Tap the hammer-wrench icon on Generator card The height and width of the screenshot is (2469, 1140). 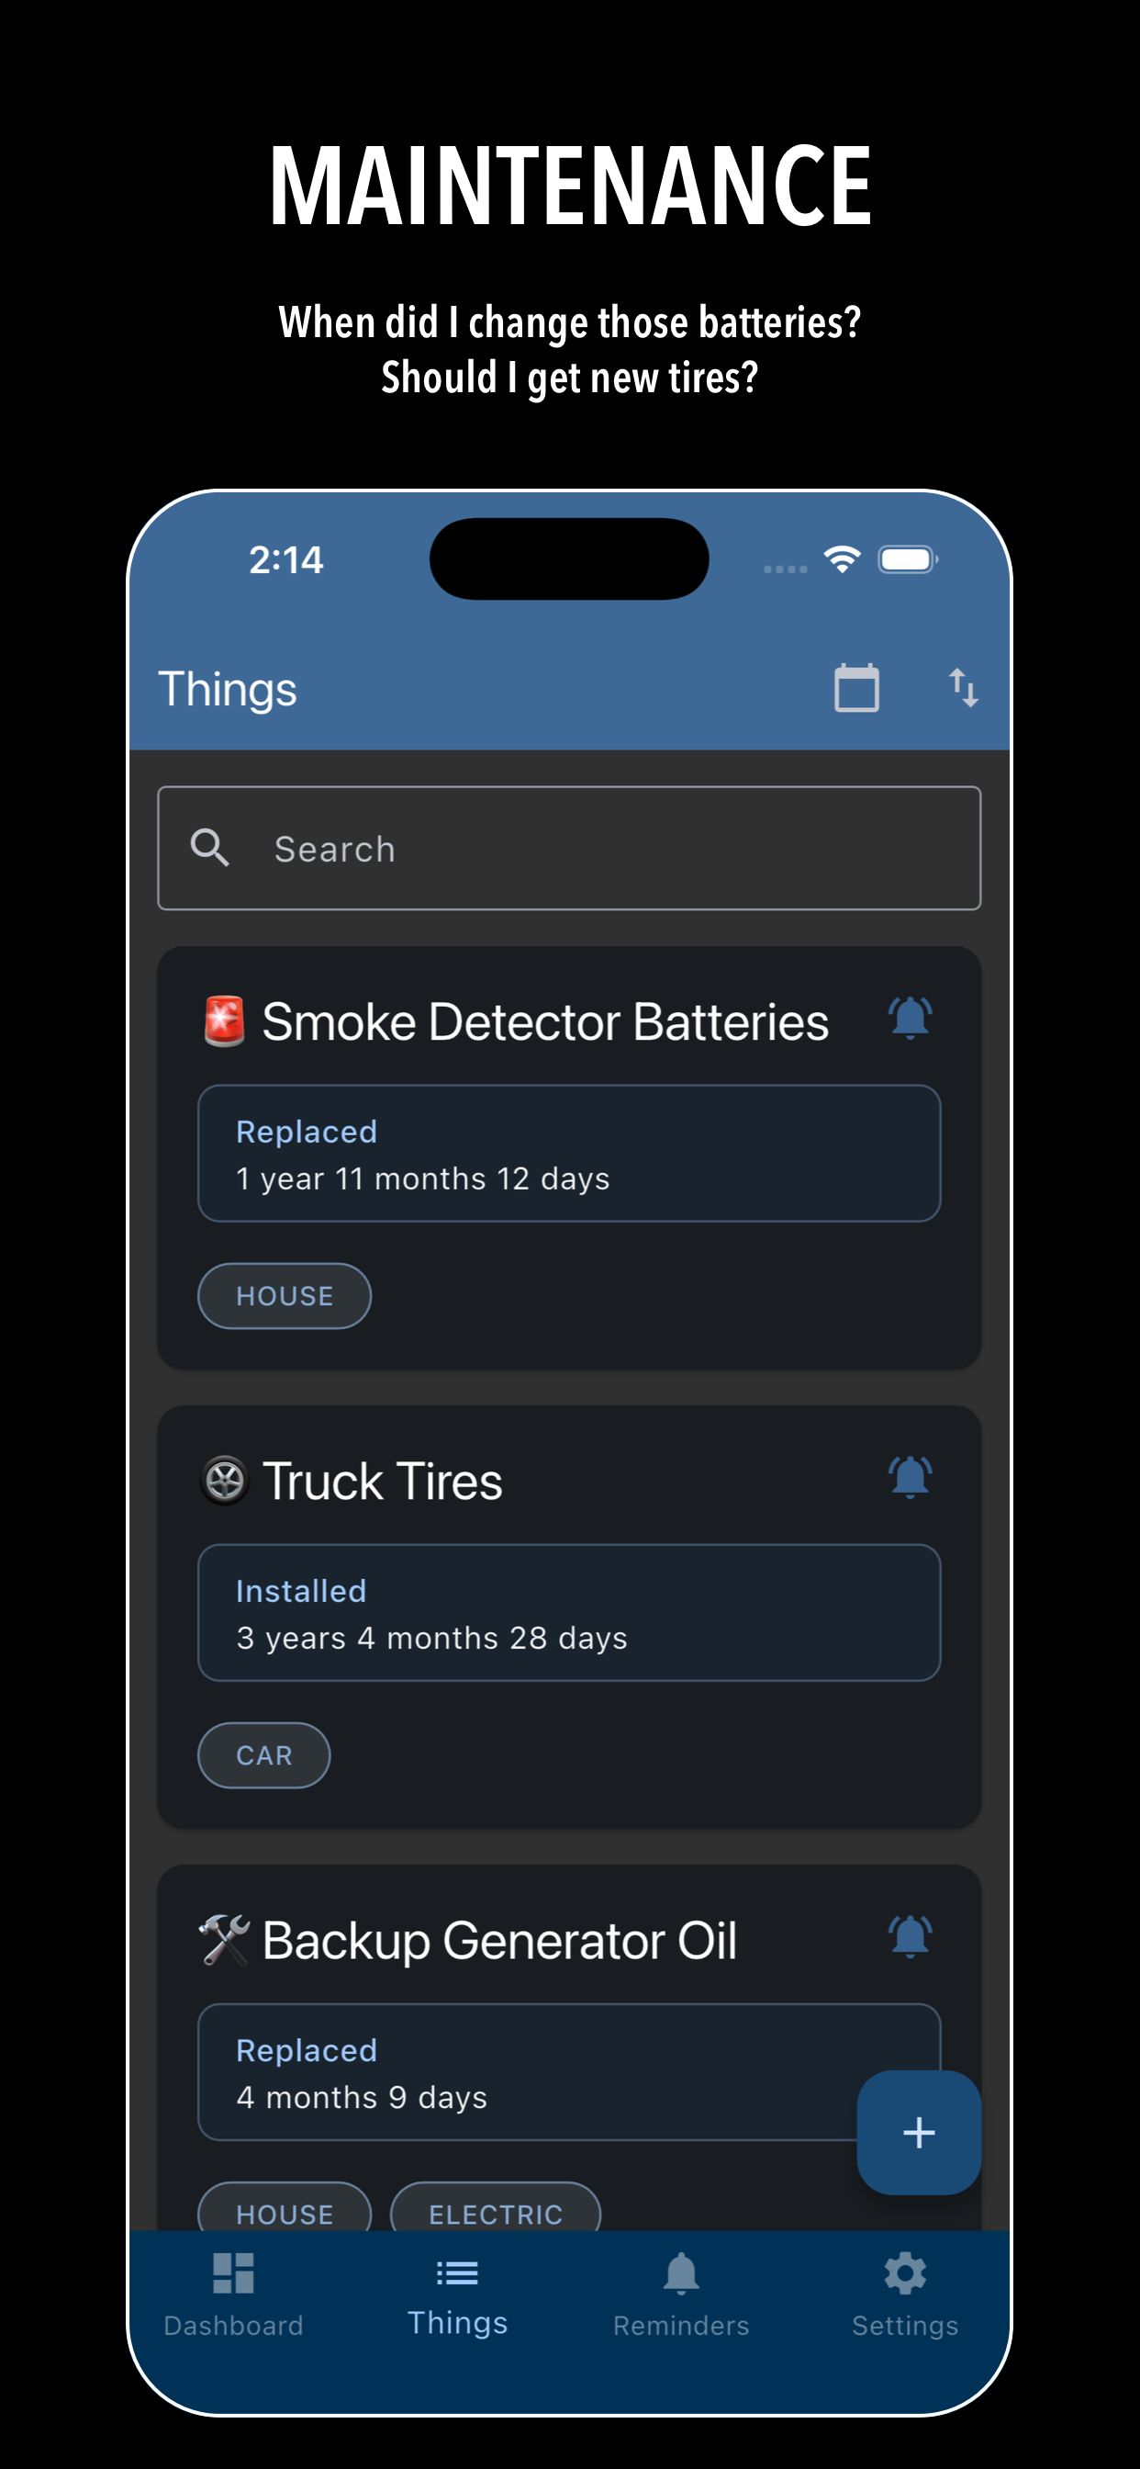click(224, 1940)
